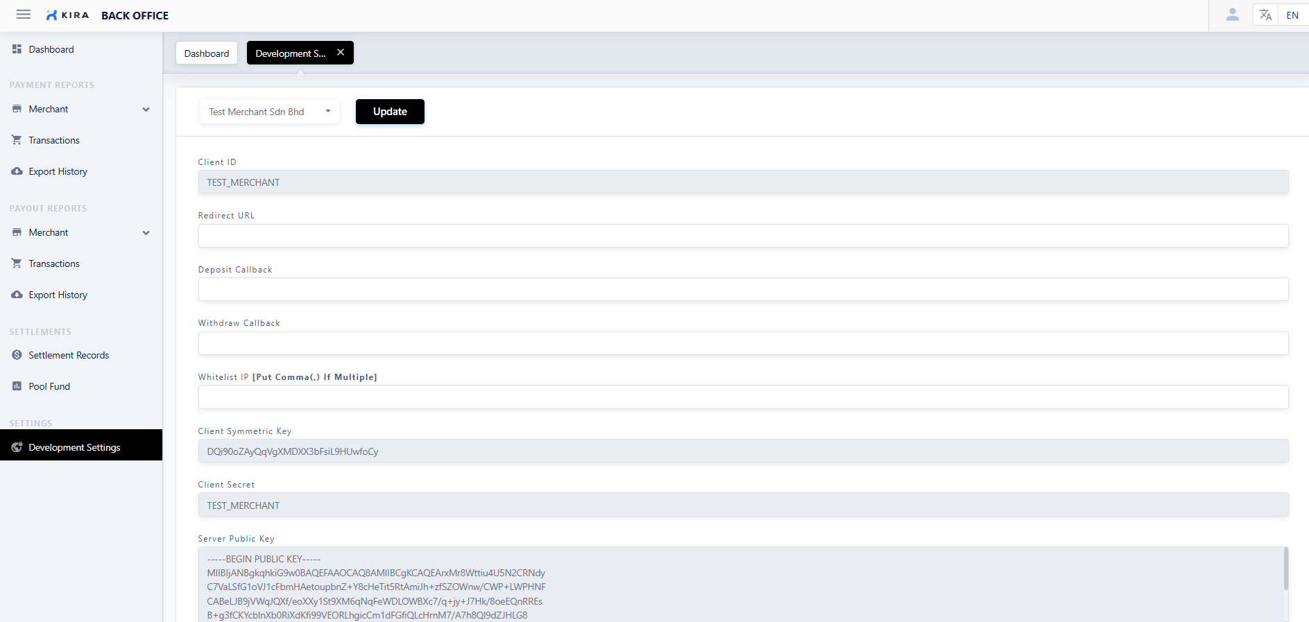This screenshot has width=1309, height=622.
Task: Click the Client Symmetric Key field
Action: point(743,451)
